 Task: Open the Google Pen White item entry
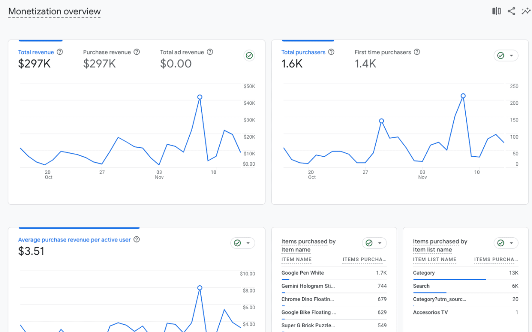point(303,272)
